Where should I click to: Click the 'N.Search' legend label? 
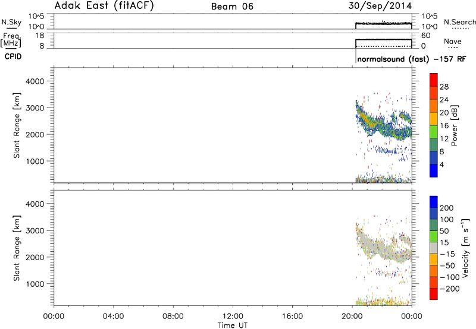(459, 22)
